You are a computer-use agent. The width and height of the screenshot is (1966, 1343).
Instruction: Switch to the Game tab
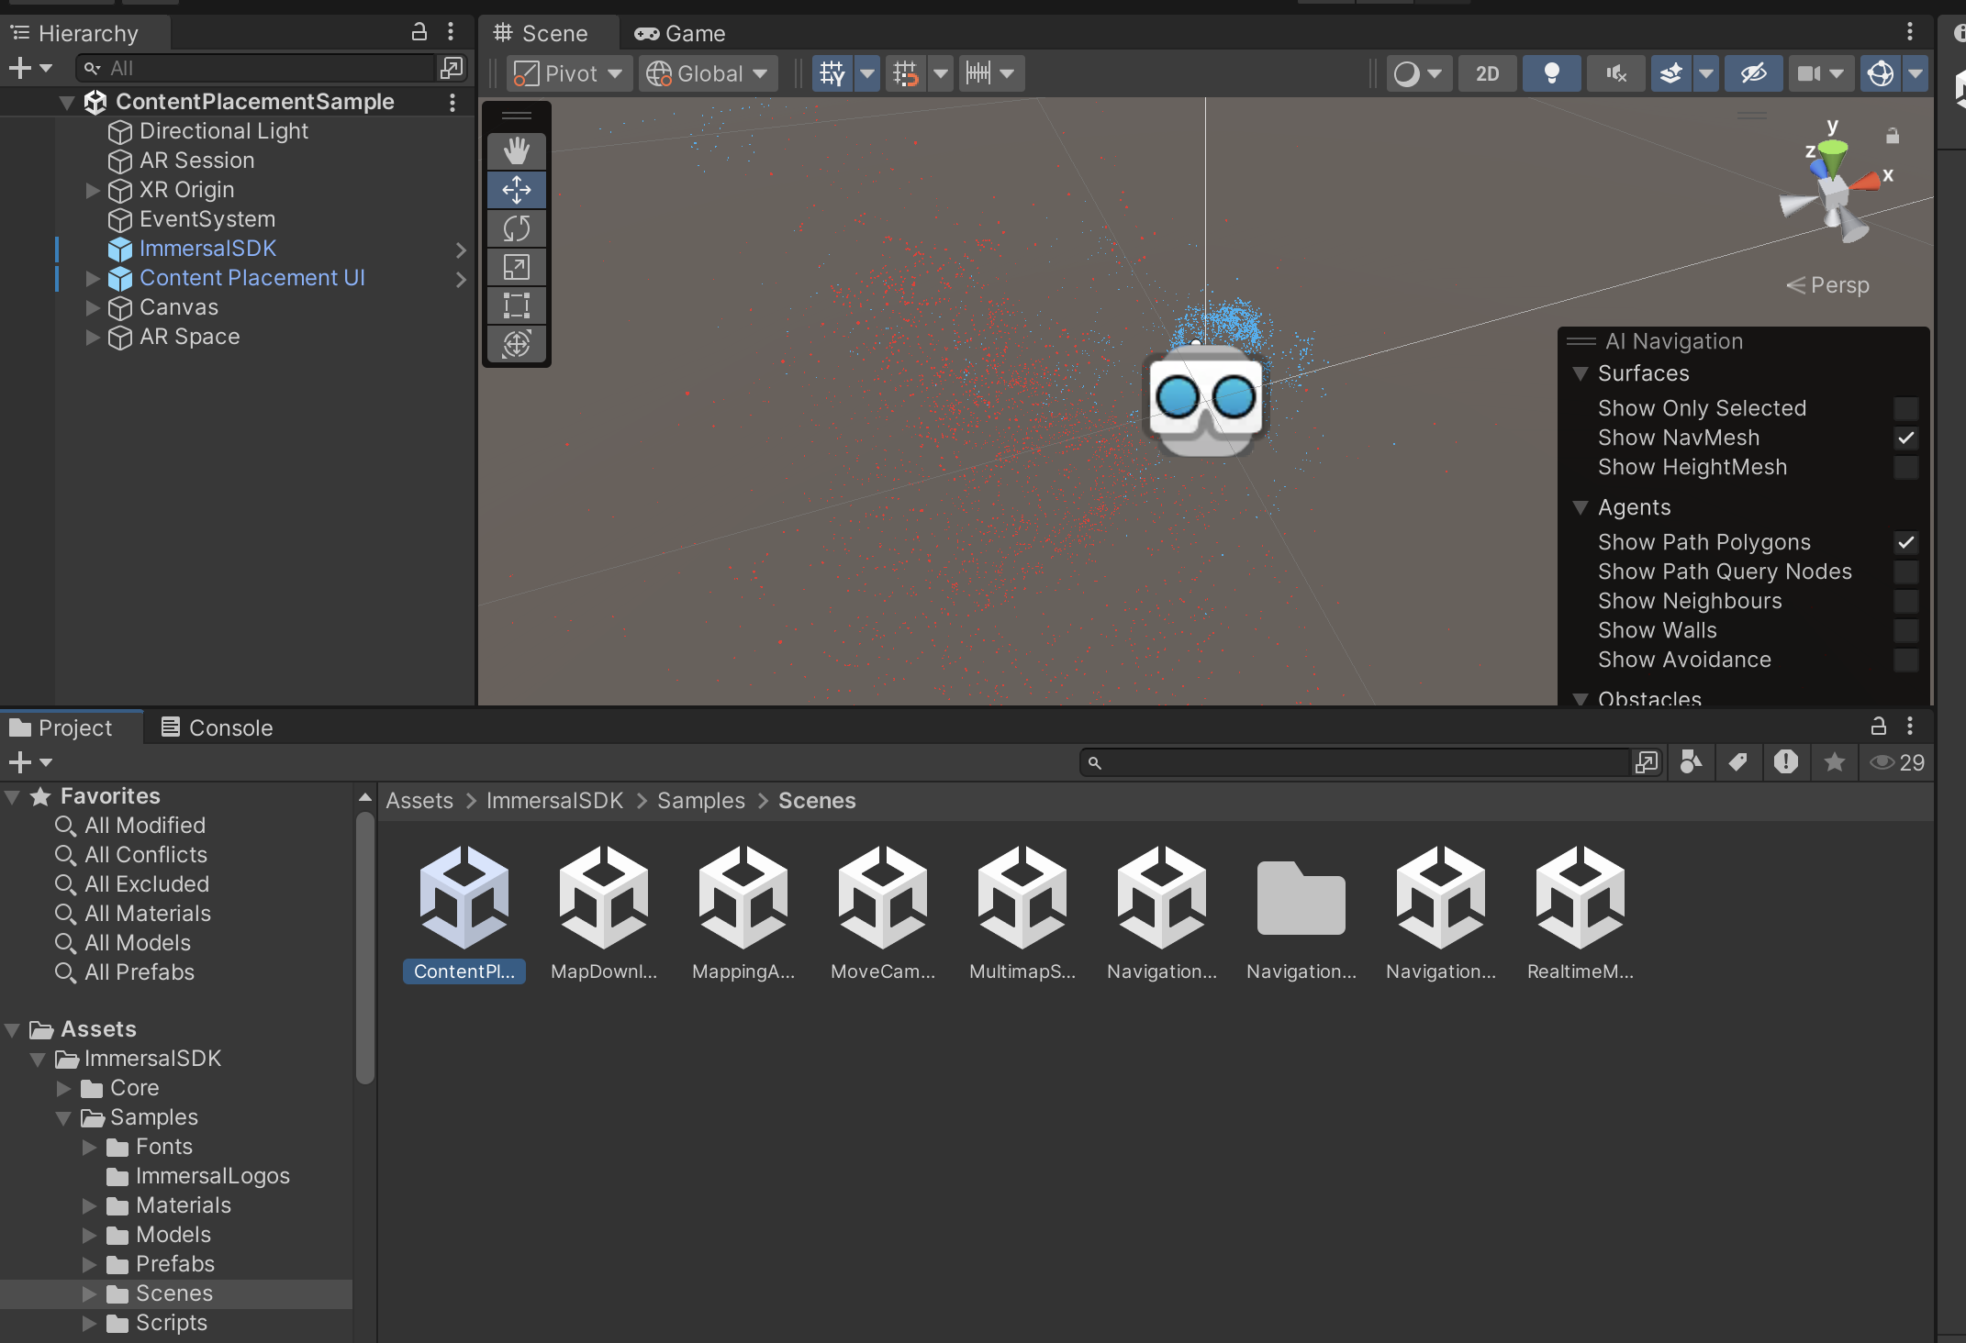click(680, 34)
